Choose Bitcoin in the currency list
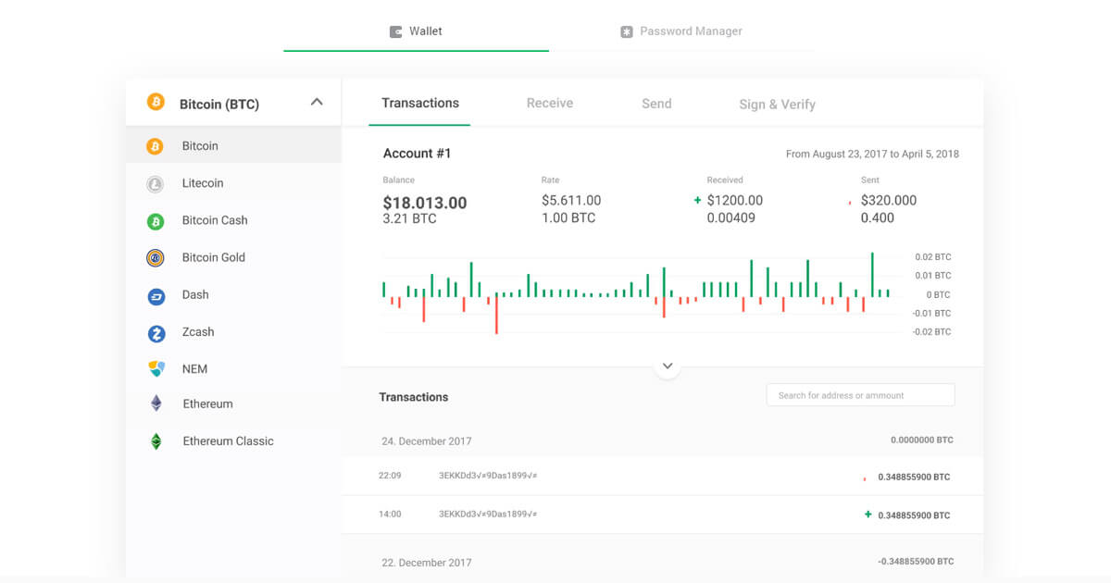The image size is (1111, 583). [x=233, y=146]
